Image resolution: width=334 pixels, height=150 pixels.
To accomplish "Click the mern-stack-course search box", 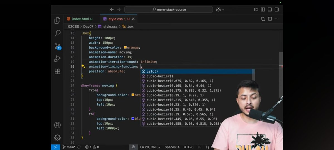I will (x=169, y=9).
